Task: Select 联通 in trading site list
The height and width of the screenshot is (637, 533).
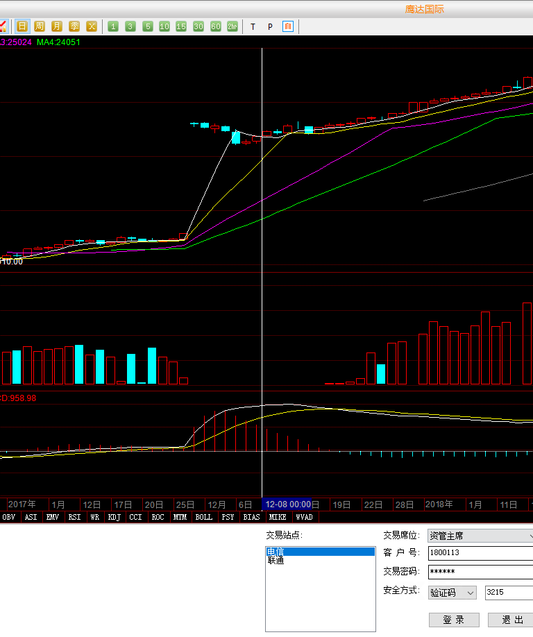Action: coord(276,561)
